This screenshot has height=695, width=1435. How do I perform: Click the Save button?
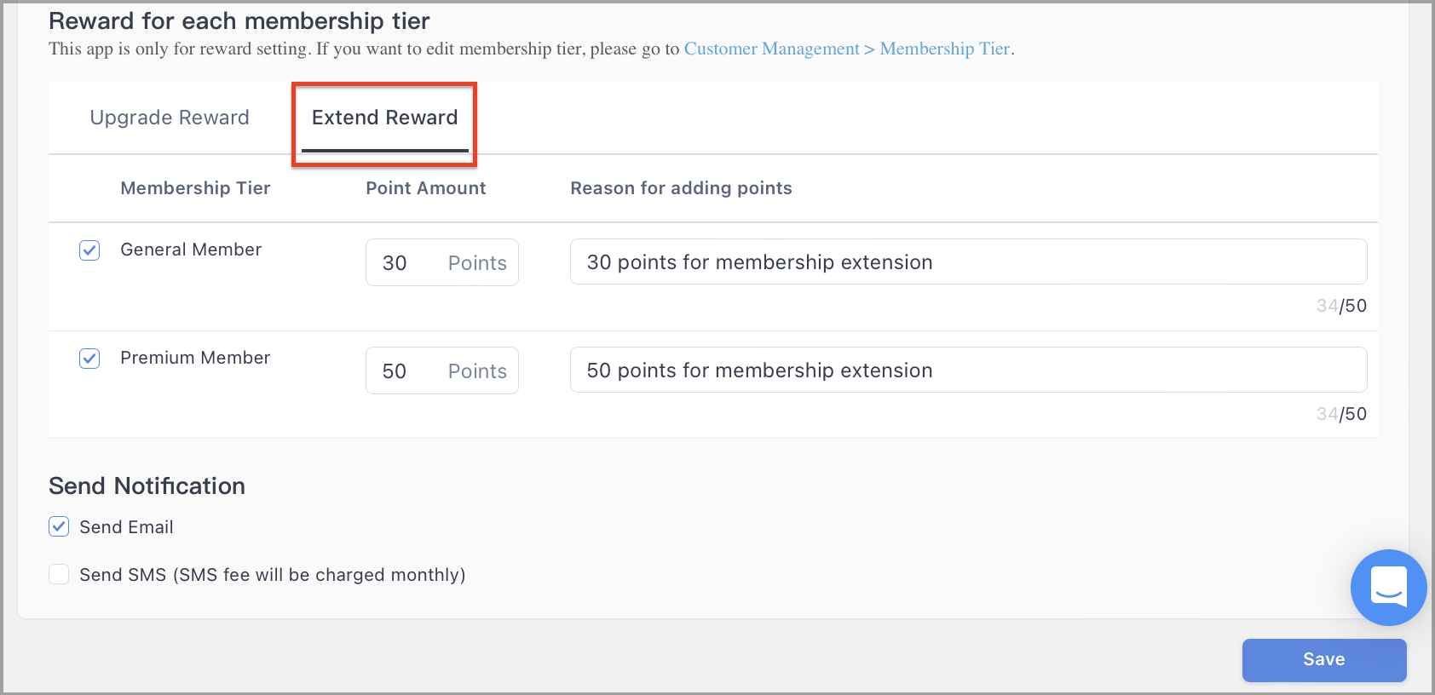click(x=1323, y=659)
